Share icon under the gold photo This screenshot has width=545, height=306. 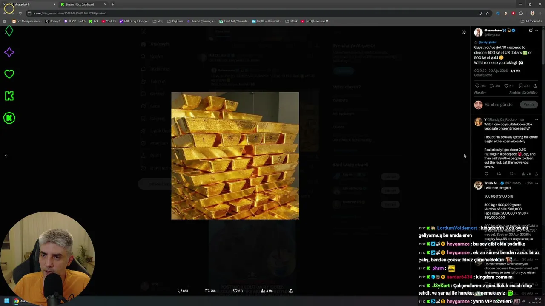click(x=291, y=291)
